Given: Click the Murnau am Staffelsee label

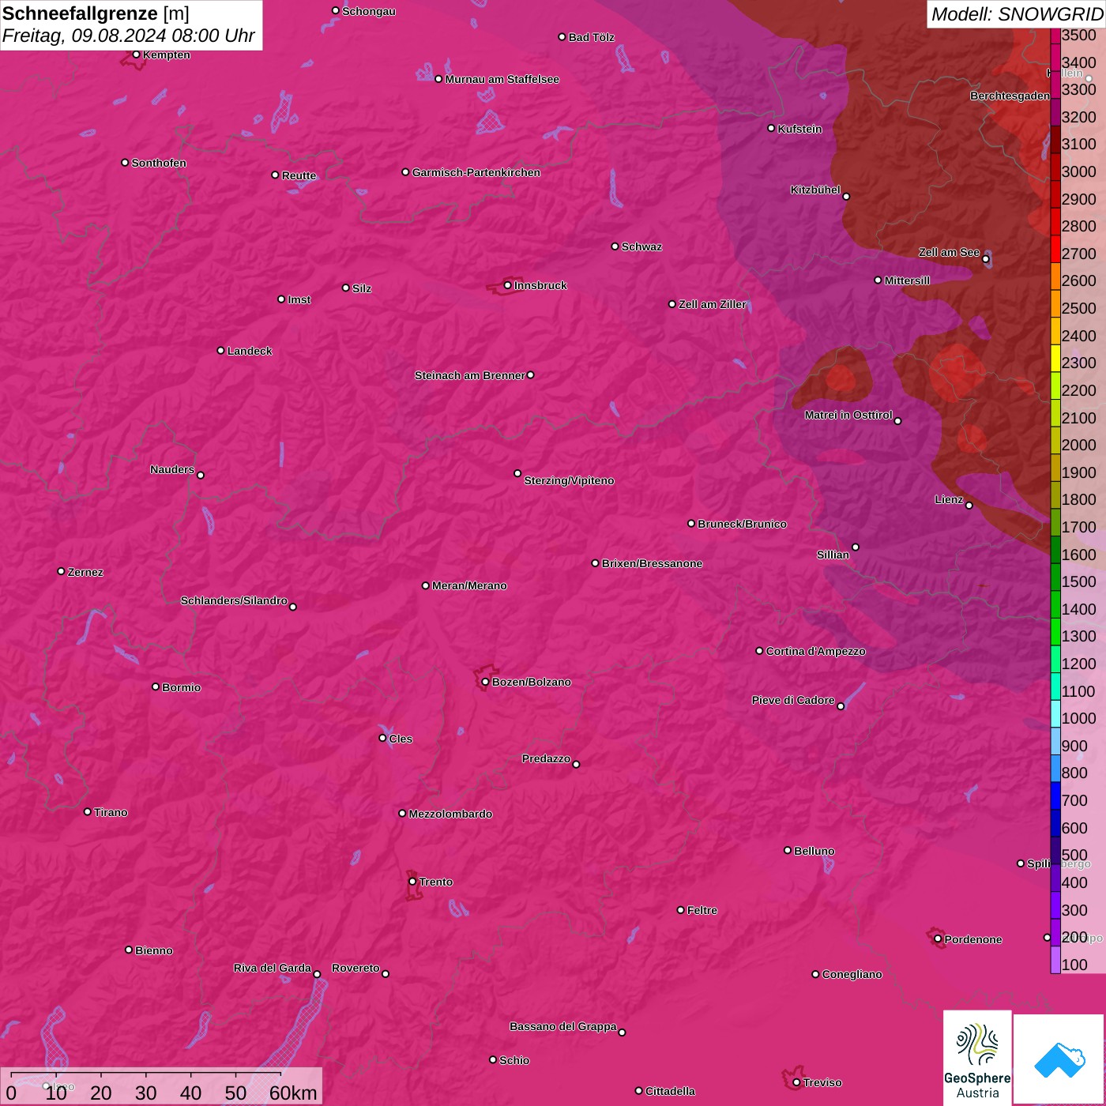Looking at the screenshot, I should coord(502,79).
